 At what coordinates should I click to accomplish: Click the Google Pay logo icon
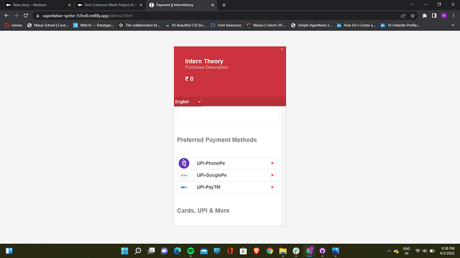(x=184, y=175)
